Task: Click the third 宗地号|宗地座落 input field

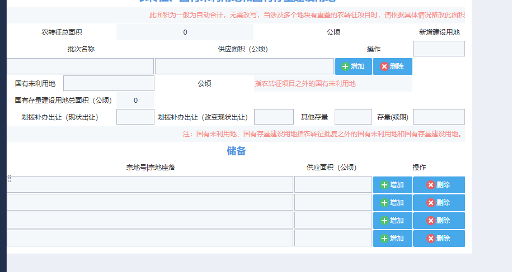Action: 150,220
